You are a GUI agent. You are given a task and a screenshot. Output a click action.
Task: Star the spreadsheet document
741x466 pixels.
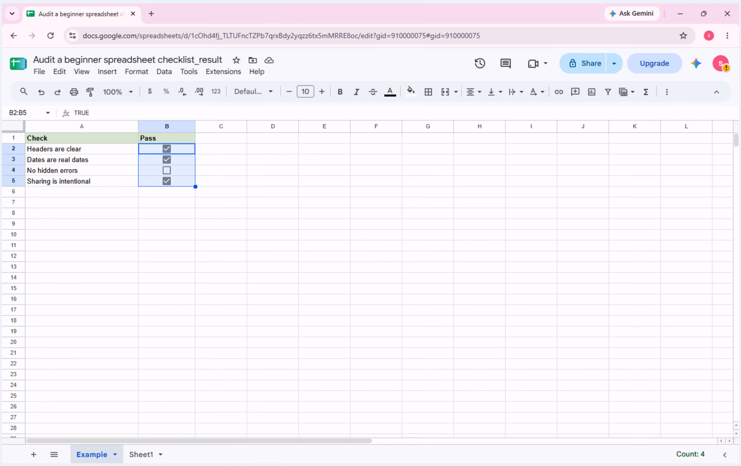[x=236, y=60]
